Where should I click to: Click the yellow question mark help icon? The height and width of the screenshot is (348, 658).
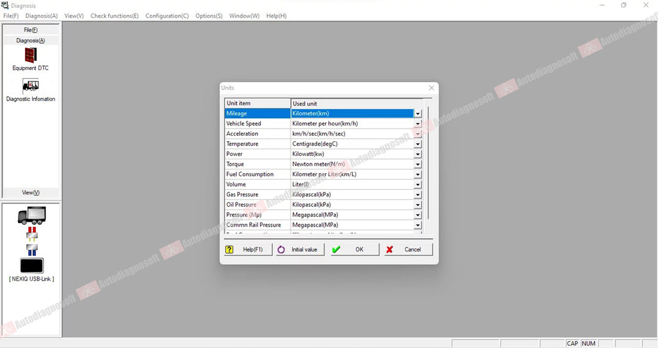pyautogui.click(x=229, y=249)
